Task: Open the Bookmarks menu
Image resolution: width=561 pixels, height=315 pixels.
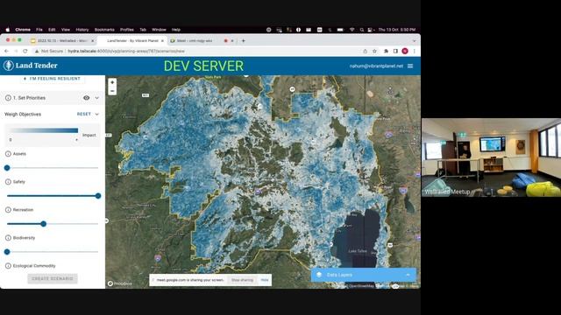Action: (104, 30)
